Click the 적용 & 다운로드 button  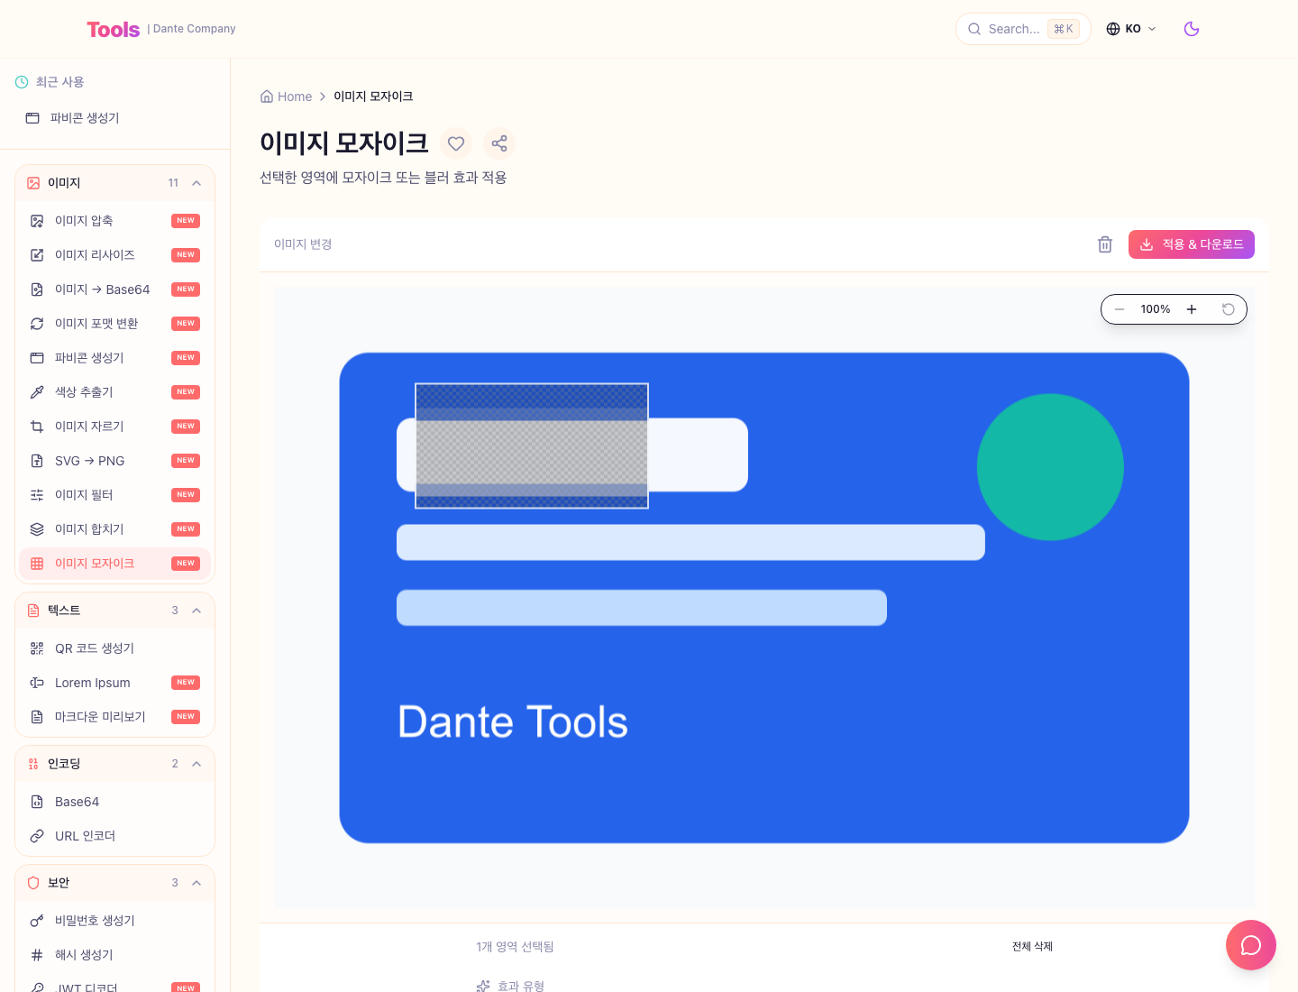tap(1192, 244)
